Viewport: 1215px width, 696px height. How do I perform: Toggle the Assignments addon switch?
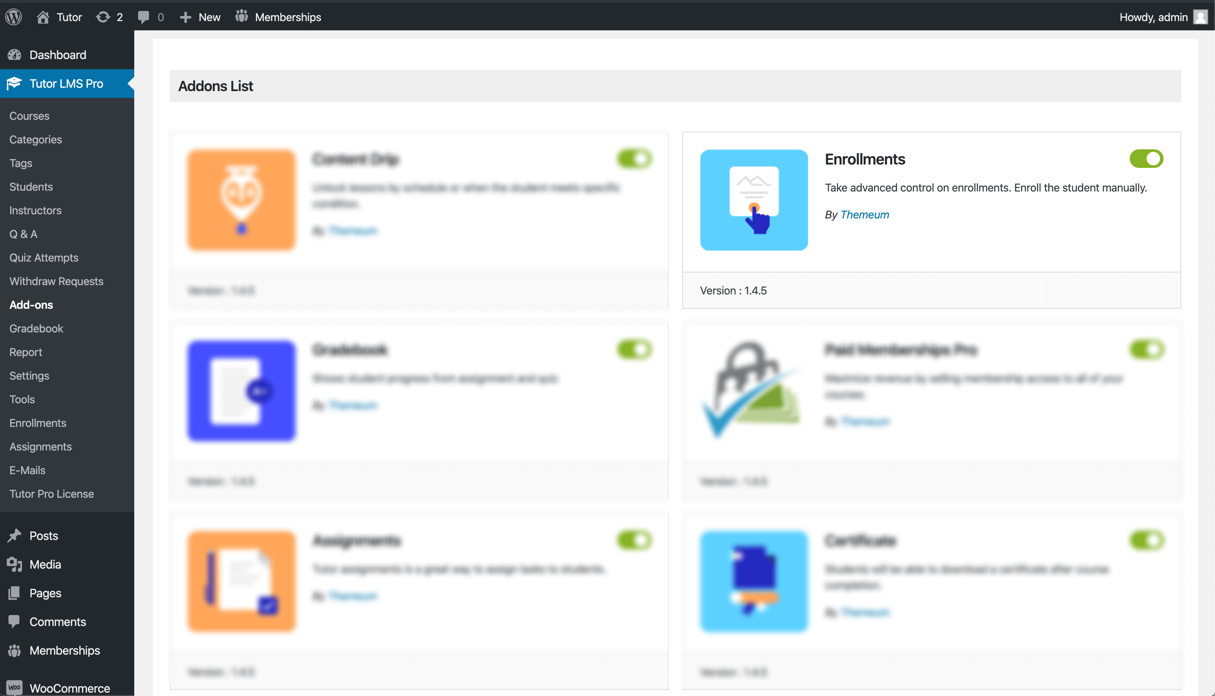[x=634, y=540]
